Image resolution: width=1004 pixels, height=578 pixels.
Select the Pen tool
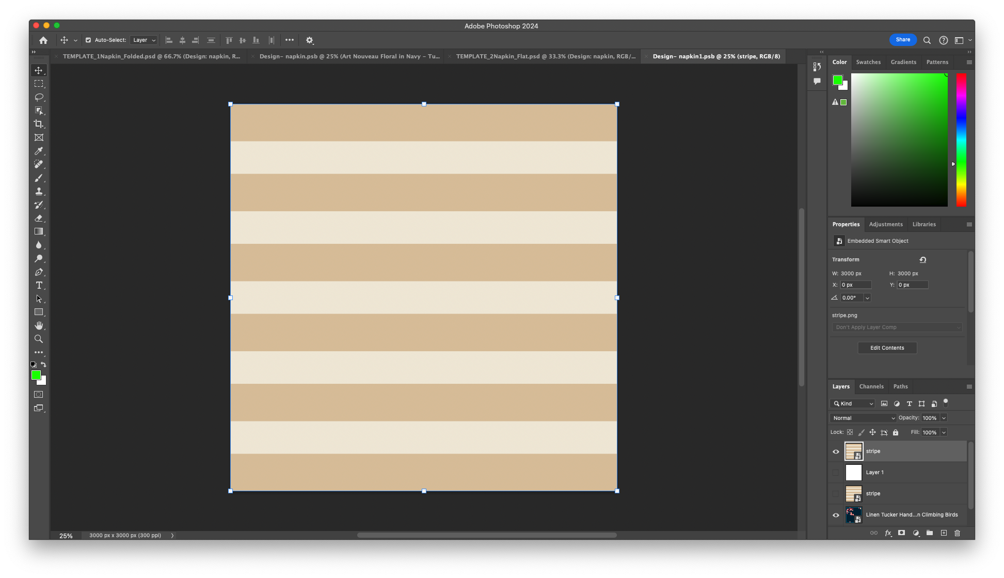click(39, 272)
